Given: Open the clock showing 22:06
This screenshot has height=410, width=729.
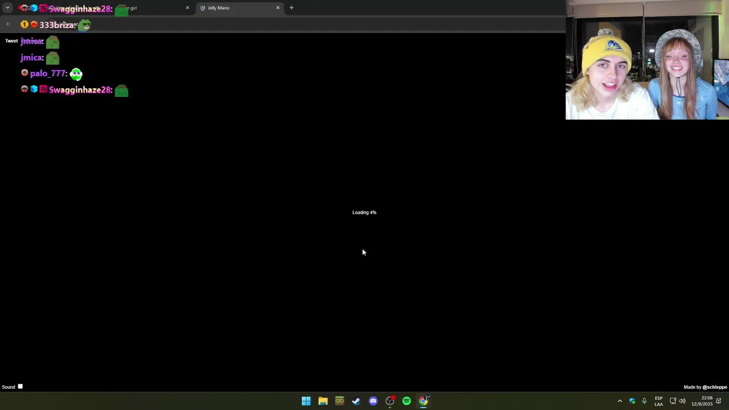Looking at the screenshot, I should point(702,401).
